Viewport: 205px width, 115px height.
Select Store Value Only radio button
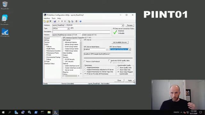[x=118, y=70]
